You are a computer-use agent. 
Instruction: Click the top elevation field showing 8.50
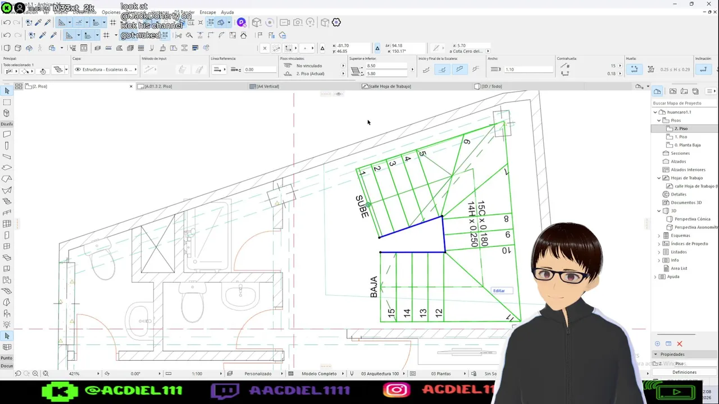[386, 66]
